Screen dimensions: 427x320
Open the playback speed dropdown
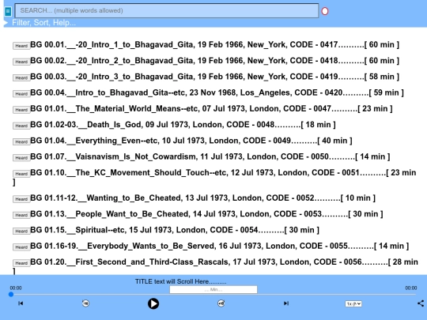pos(353,303)
